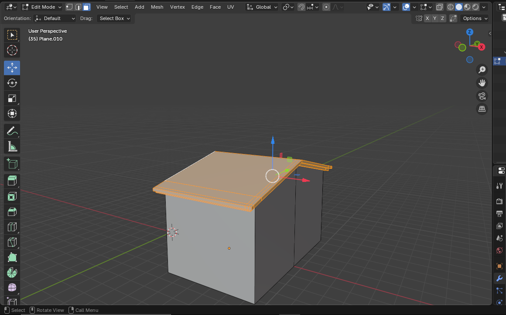The width and height of the screenshot is (506, 315).
Task: Open the World properties tab
Action: coord(499,250)
